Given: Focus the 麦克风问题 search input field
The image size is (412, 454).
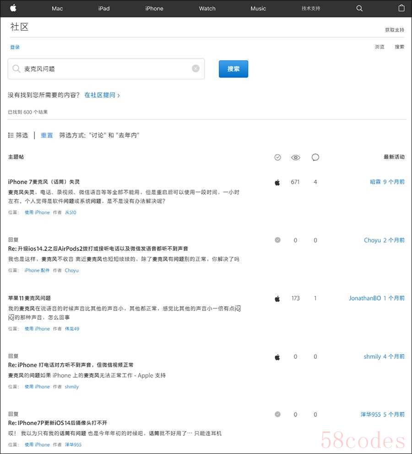Looking at the screenshot, I should pos(106,69).
